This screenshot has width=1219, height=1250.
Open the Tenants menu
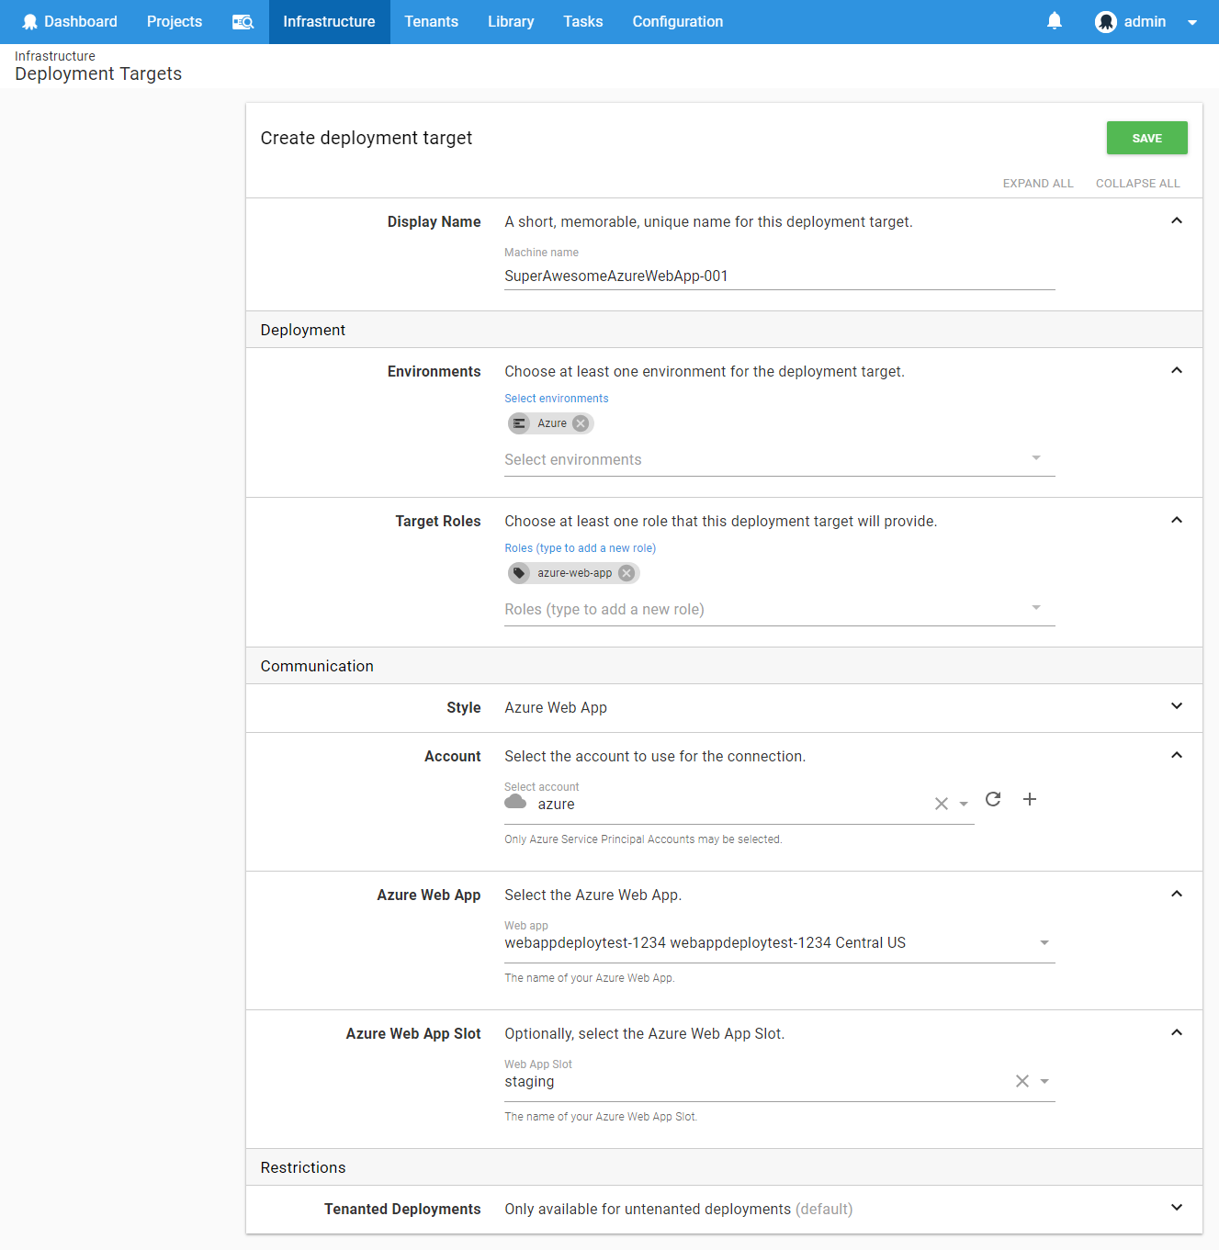431,22
